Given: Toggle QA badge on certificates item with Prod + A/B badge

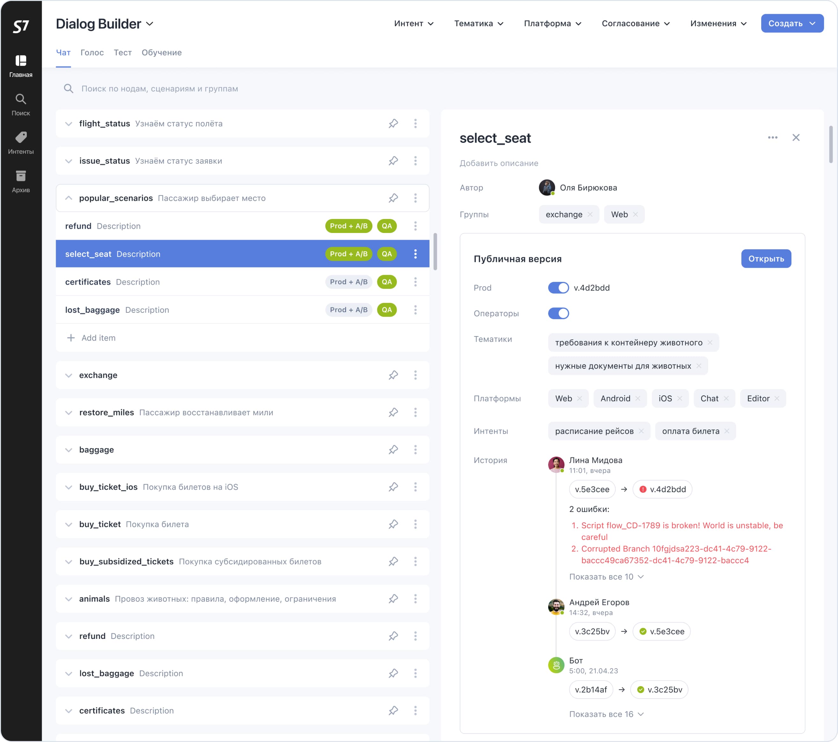Looking at the screenshot, I should click(386, 282).
